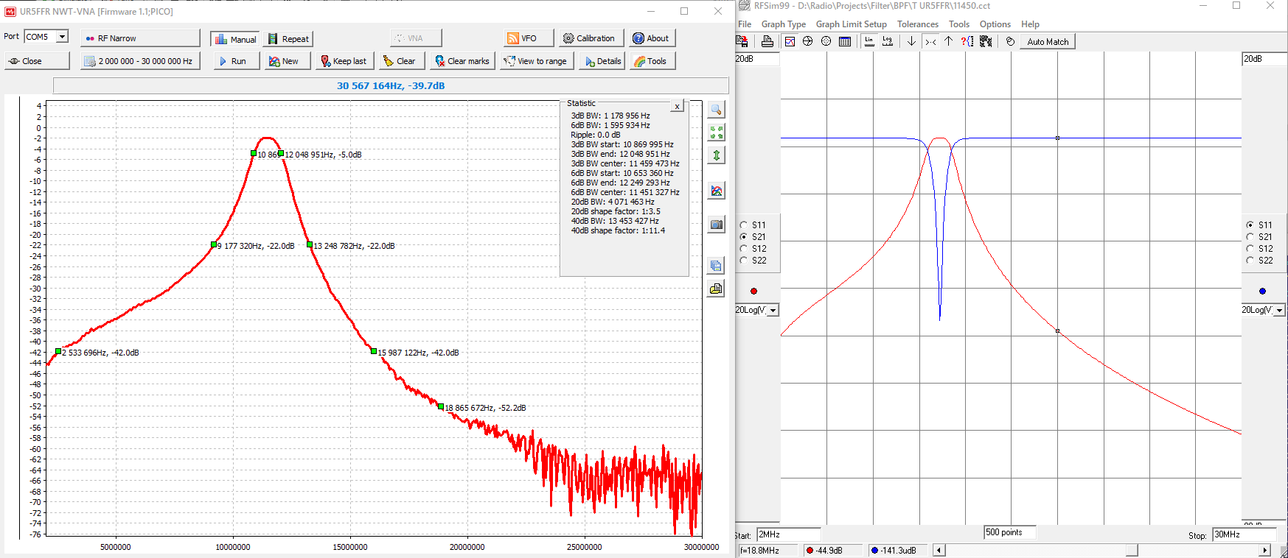Click the polar plot icon in RFSim99
Viewport: 1288px width, 558px height.
(826, 42)
